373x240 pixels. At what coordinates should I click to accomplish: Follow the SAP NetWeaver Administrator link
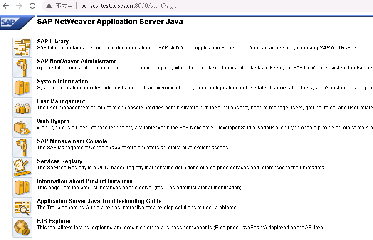click(77, 62)
